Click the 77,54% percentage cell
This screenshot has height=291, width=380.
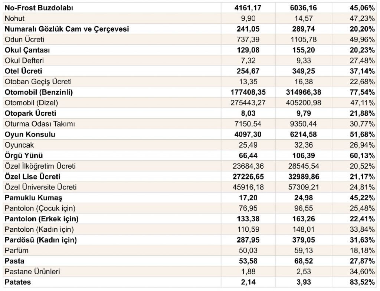pyautogui.click(x=362, y=92)
